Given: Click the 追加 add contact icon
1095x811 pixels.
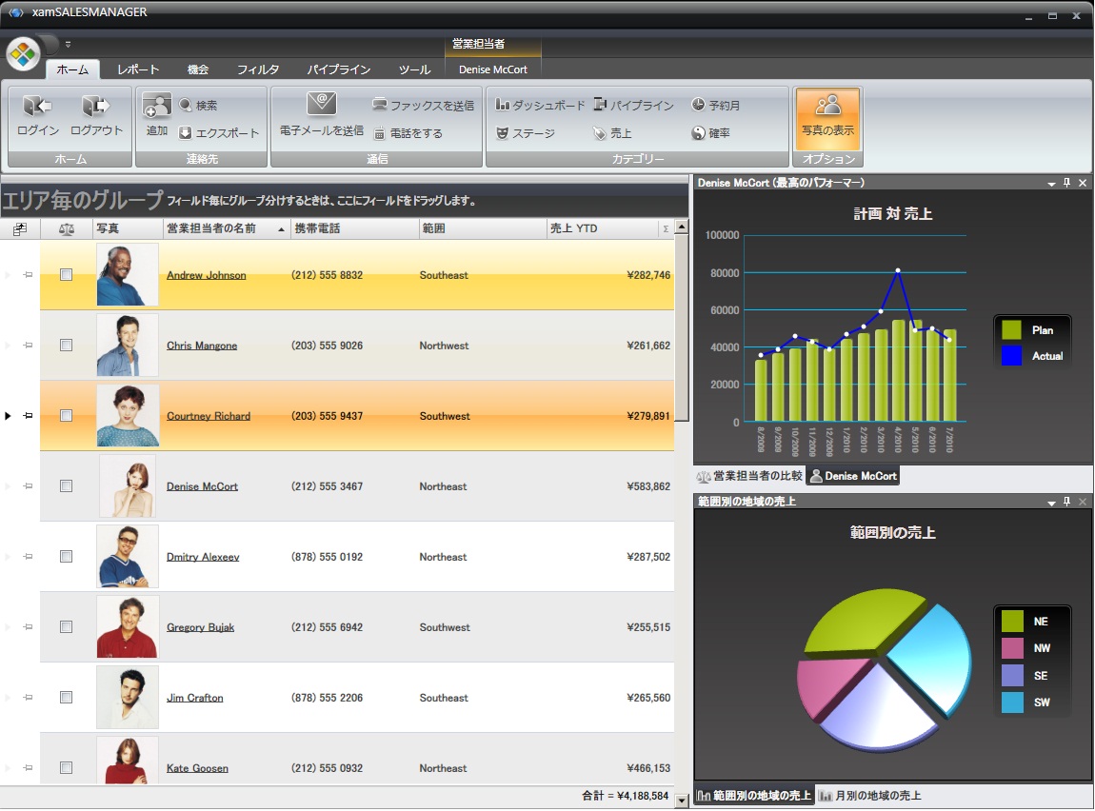Looking at the screenshot, I should click(x=157, y=107).
